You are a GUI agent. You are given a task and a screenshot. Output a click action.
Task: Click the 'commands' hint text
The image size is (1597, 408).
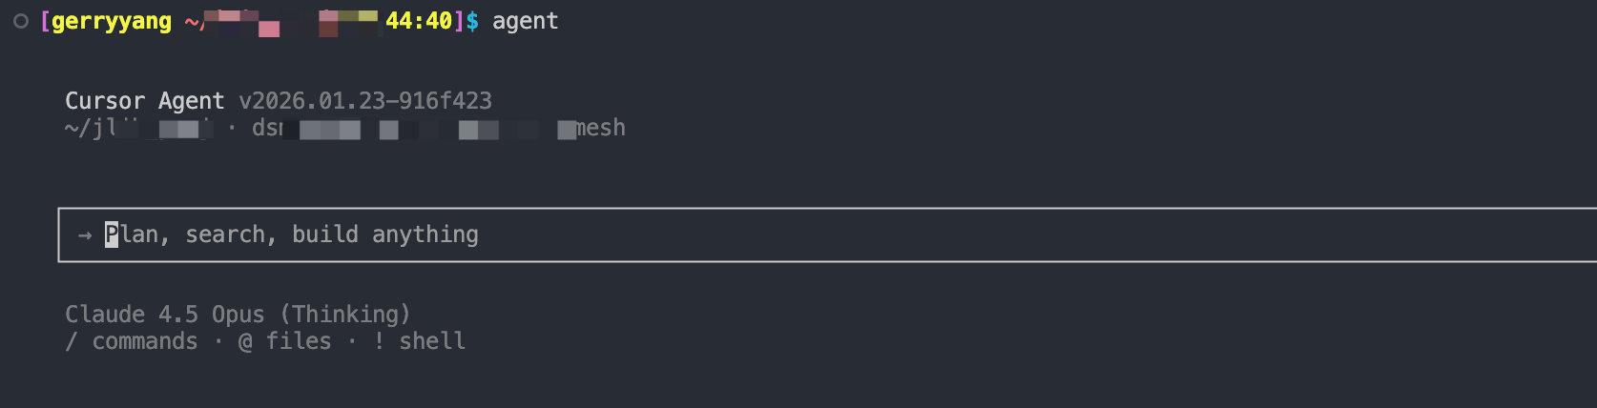coord(145,341)
